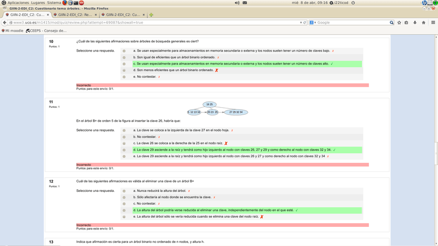Switch to the second GIIN-2-EDI_C2 'Re...' tab
Image resolution: width=438 pixels, height=246 pixels.
pyautogui.click(x=74, y=15)
